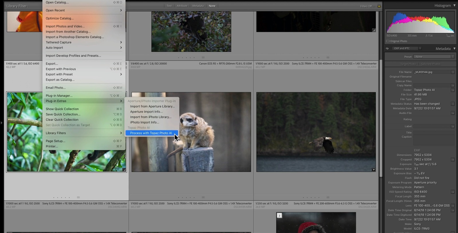Click the eagle thumbnail badge icon
The image size is (458, 233).
[x=374, y=170]
